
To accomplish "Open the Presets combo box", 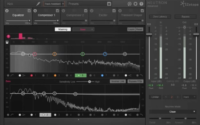I will (89, 4).
